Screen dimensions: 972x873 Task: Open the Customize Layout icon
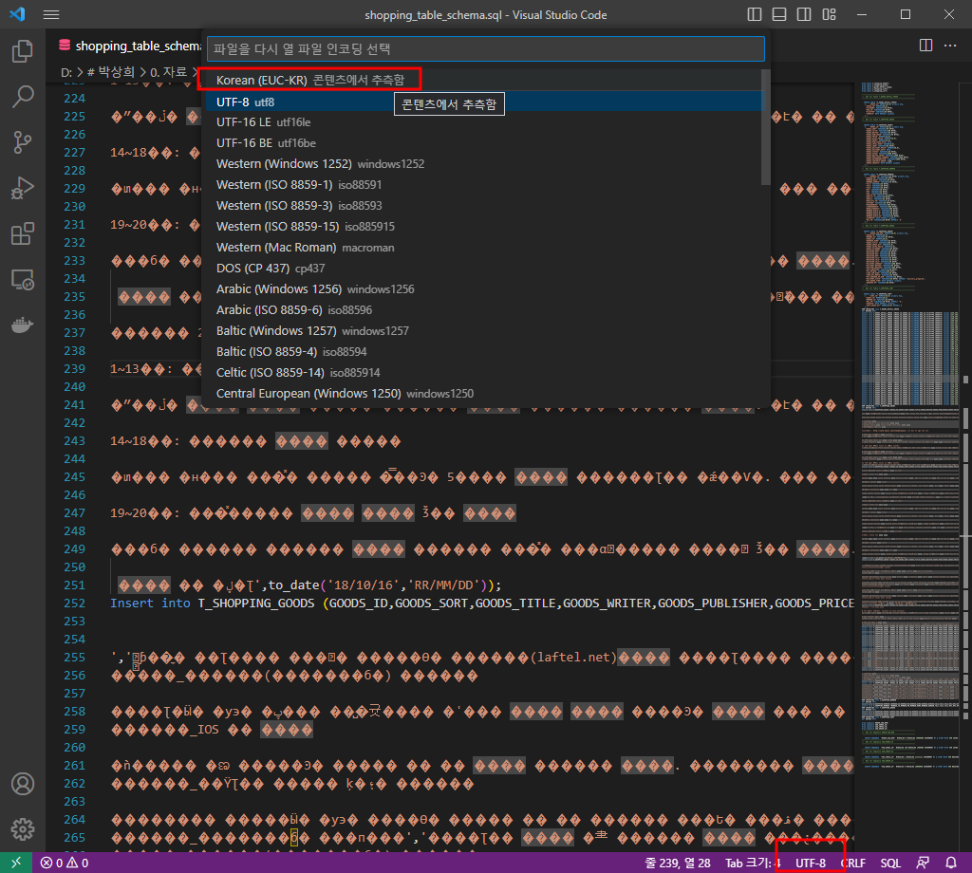(829, 14)
